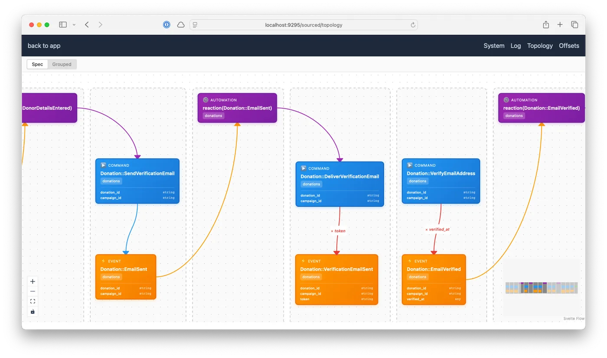Select the Donation::DeliverVerificationEmail command title
The image size is (607, 358).
coord(340,176)
